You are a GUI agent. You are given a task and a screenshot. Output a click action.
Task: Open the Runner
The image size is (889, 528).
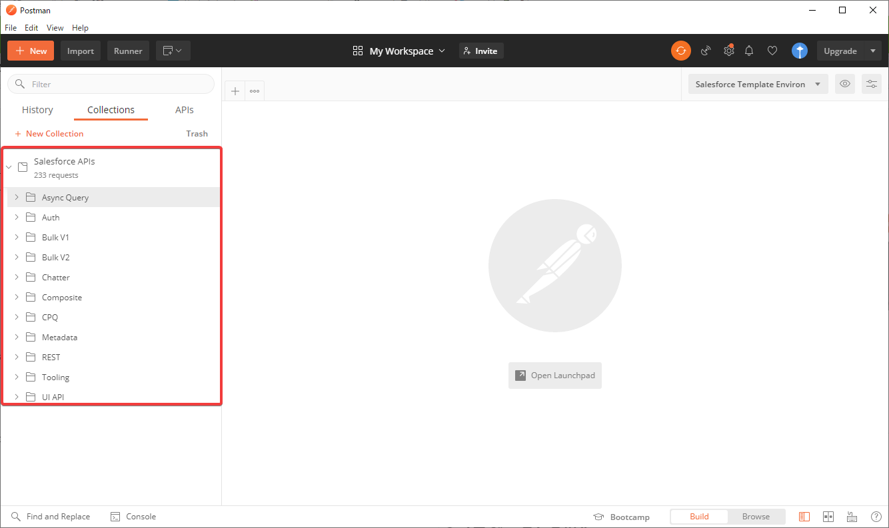click(128, 51)
